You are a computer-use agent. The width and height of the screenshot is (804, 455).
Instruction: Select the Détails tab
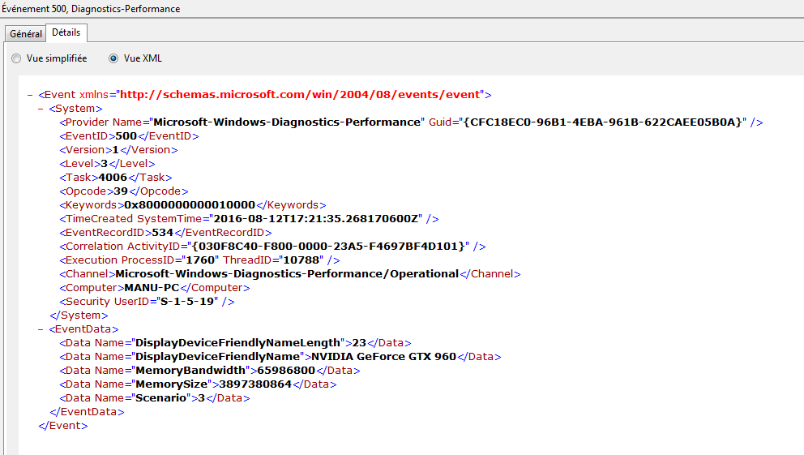click(66, 32)
